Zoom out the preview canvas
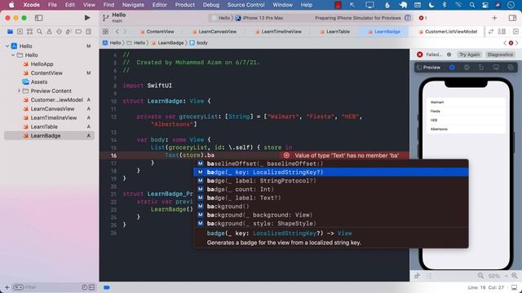 click(480, 276)
